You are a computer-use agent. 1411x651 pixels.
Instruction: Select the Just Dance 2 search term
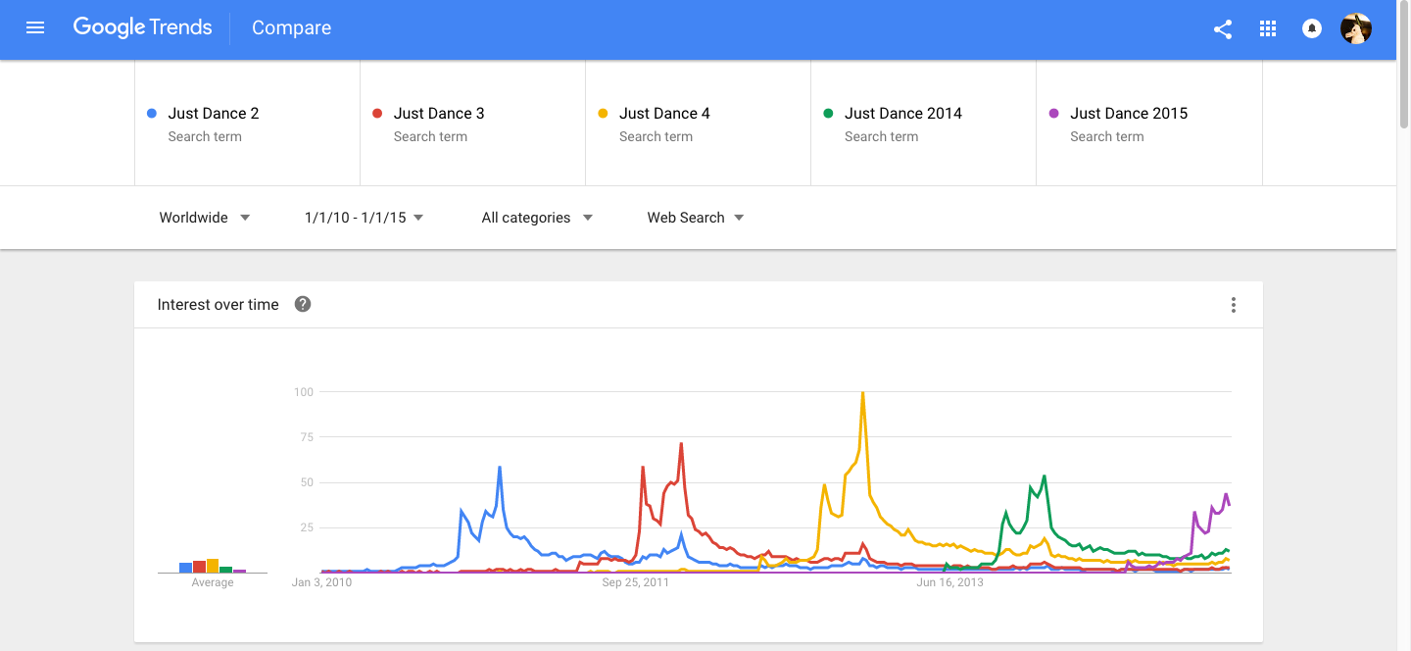pos(214,114)
